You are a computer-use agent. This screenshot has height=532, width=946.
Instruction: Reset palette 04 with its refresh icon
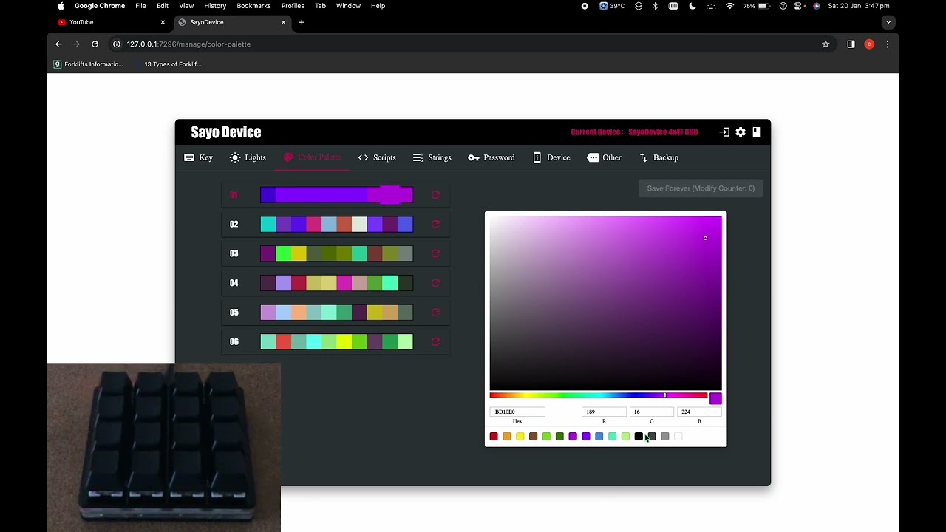(x=435, y=283)
